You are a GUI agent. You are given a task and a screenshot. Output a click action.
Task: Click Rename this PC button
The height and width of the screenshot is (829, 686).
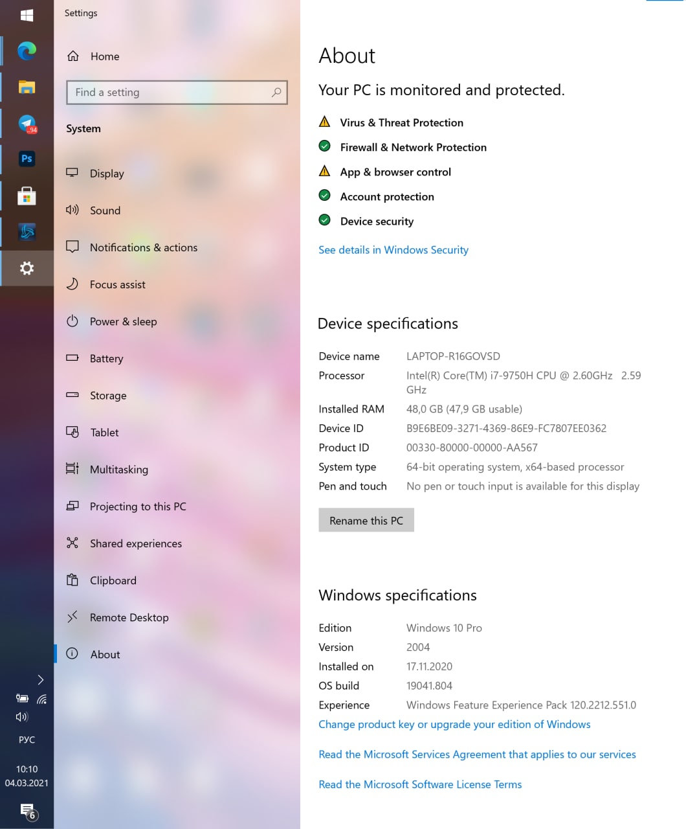(x=366, y=520)
